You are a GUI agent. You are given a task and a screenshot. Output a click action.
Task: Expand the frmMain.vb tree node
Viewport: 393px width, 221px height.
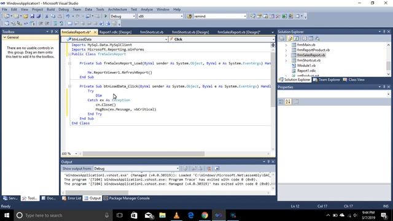pos(286,45)
